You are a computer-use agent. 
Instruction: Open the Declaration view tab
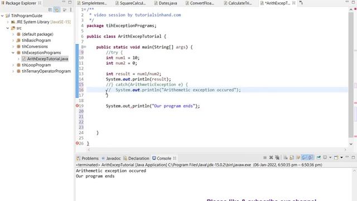136,158
